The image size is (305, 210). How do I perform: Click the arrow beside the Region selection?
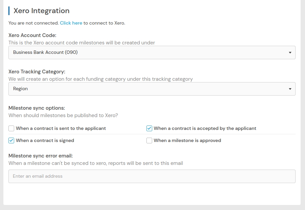[290, 89]
